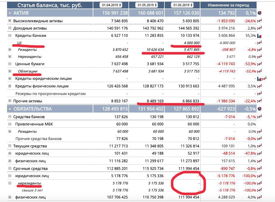Screen dimensions: 275x202
Task: Click the value 4 000 000 under 01.06.2019
Action: point(192,43)
